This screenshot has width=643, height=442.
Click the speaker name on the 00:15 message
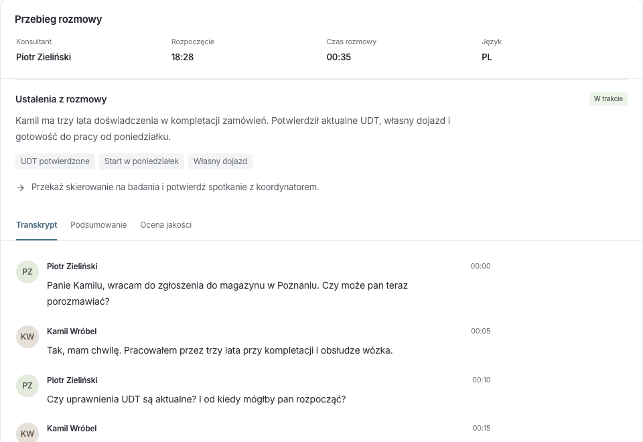click(x=72, y=429)
